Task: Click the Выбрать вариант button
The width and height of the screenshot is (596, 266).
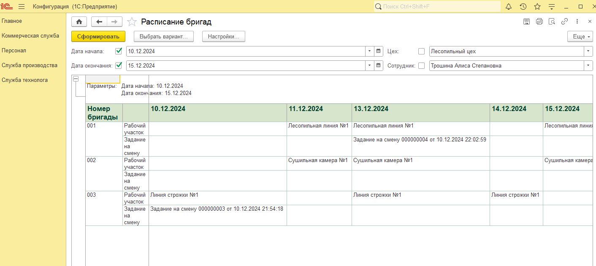Action: pos(163,37)
